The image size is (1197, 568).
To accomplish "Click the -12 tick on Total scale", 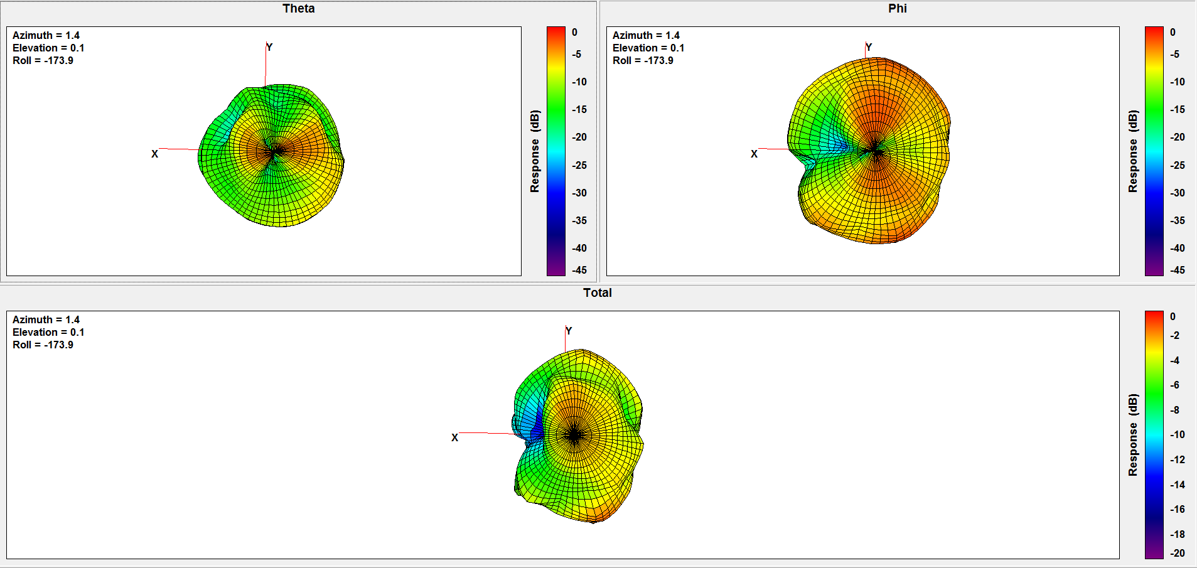I will [x=1178, y=460].
